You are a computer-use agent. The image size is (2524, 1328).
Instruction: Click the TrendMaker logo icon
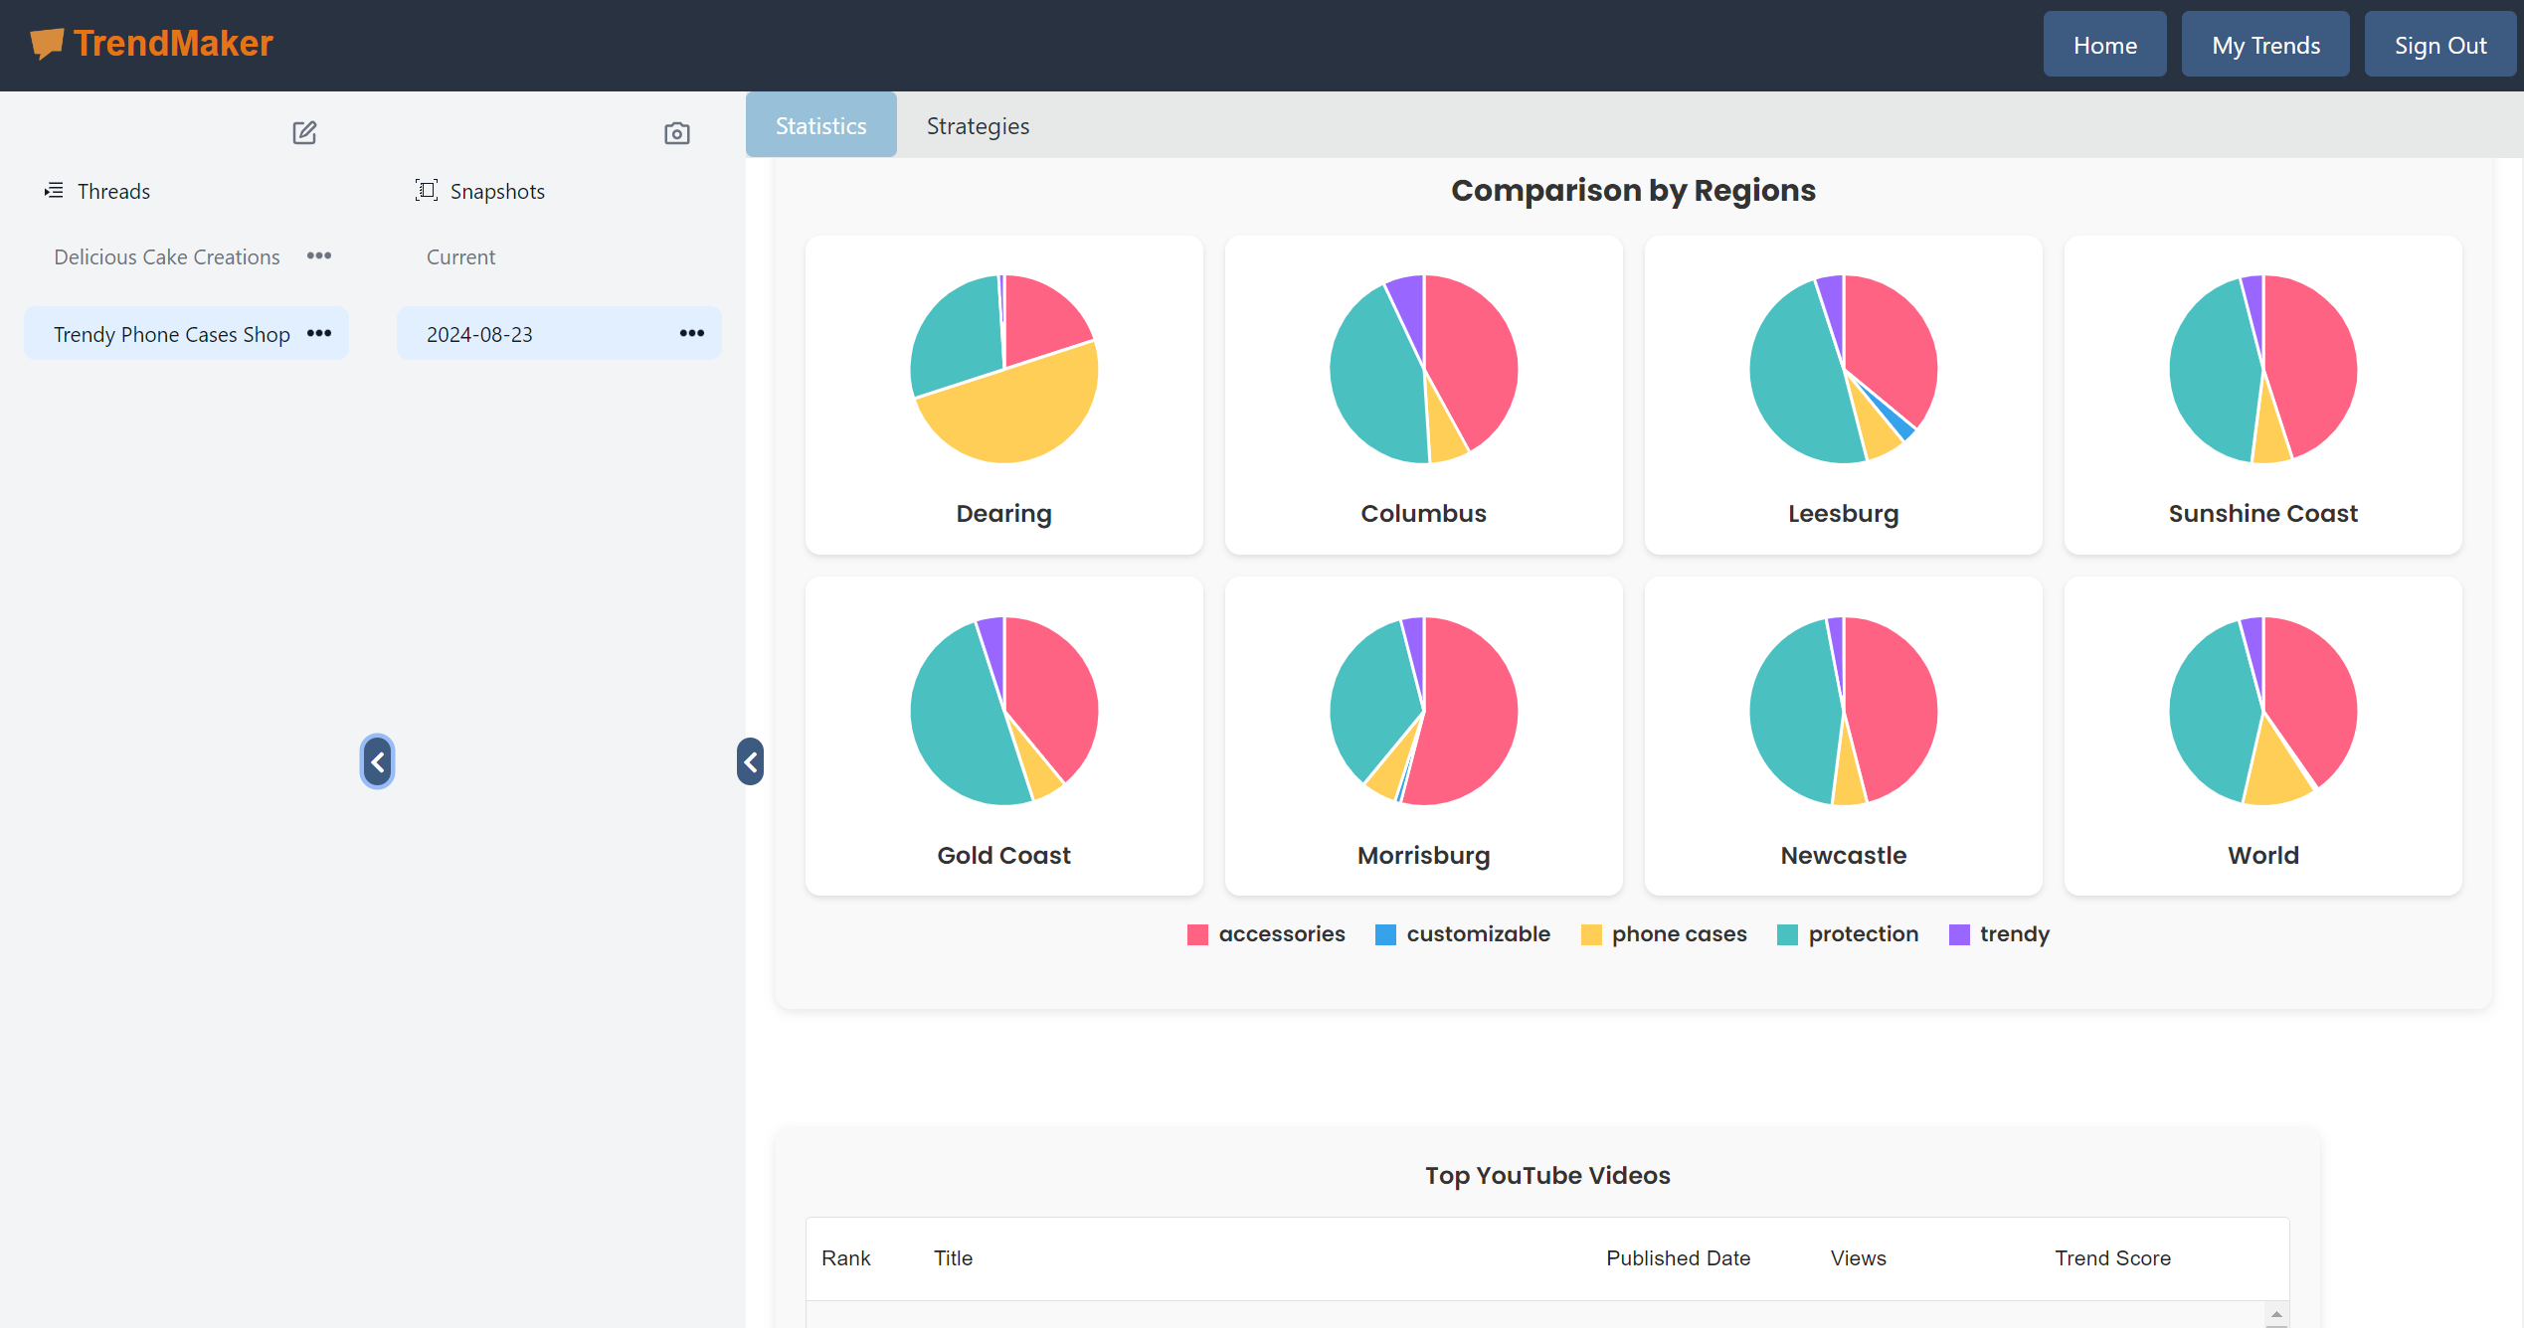point(47,43)
